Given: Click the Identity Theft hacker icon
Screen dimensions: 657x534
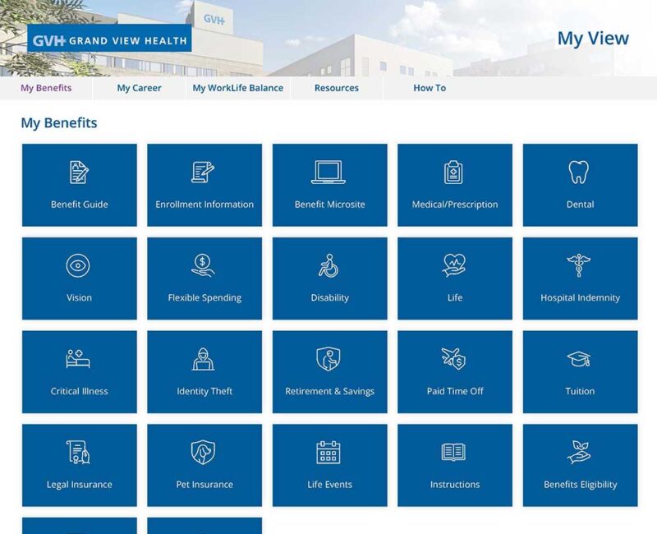Looking at the screenshot, I should pyautogui.click(x=203, y=359).
